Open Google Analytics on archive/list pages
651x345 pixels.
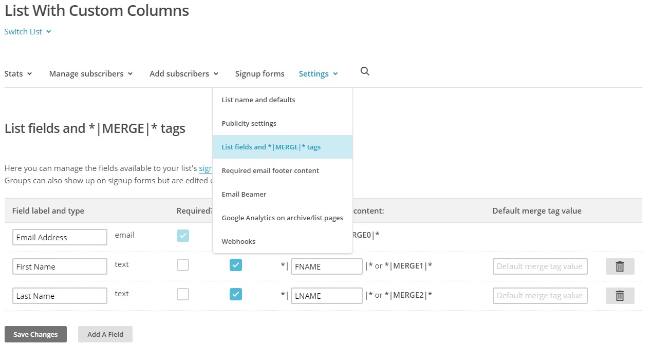[283, 218]
